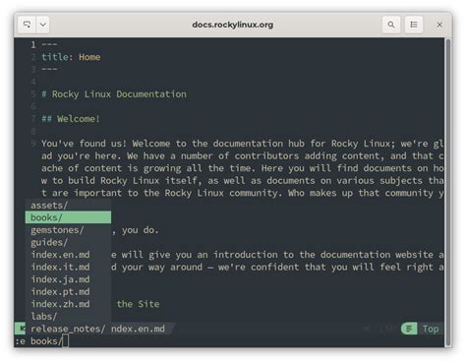Select assets/ in completion menu

68,206
